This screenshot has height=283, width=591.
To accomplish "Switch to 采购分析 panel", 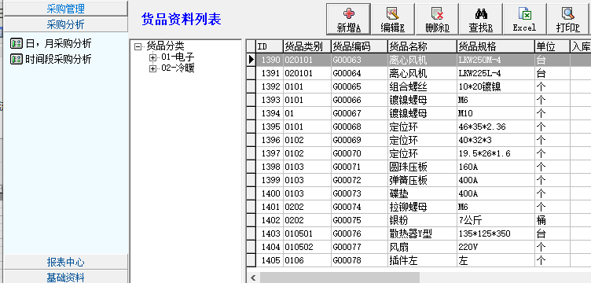I will [65, 24].
